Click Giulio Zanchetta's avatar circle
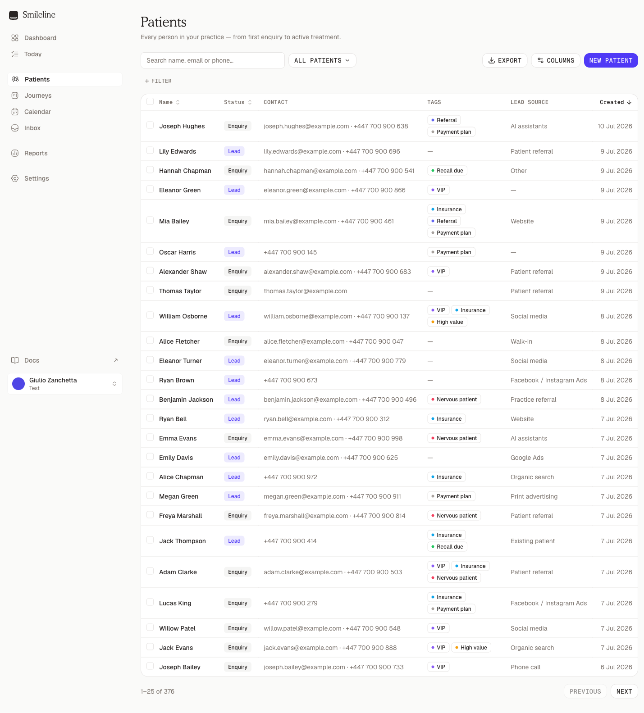 click(x=18, y=384)
